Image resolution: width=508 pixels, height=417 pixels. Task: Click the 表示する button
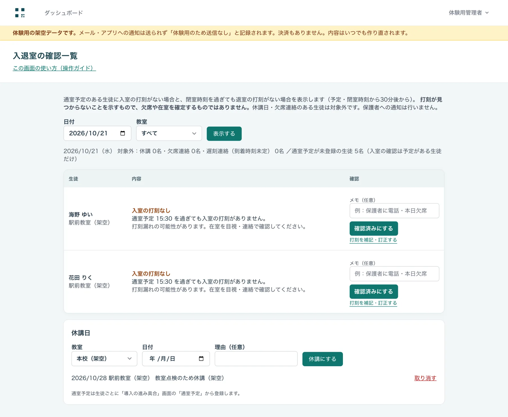(224, 133)
